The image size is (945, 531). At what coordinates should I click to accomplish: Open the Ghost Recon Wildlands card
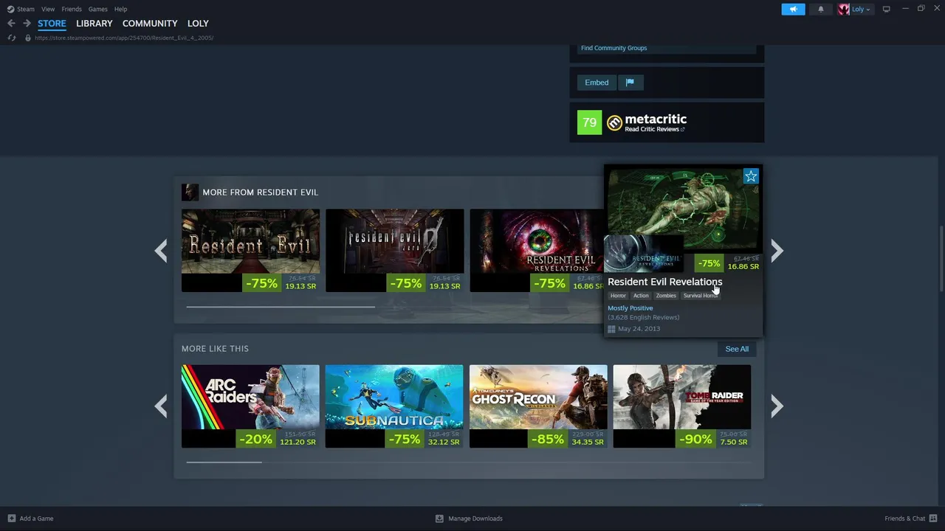click(538, 406)
